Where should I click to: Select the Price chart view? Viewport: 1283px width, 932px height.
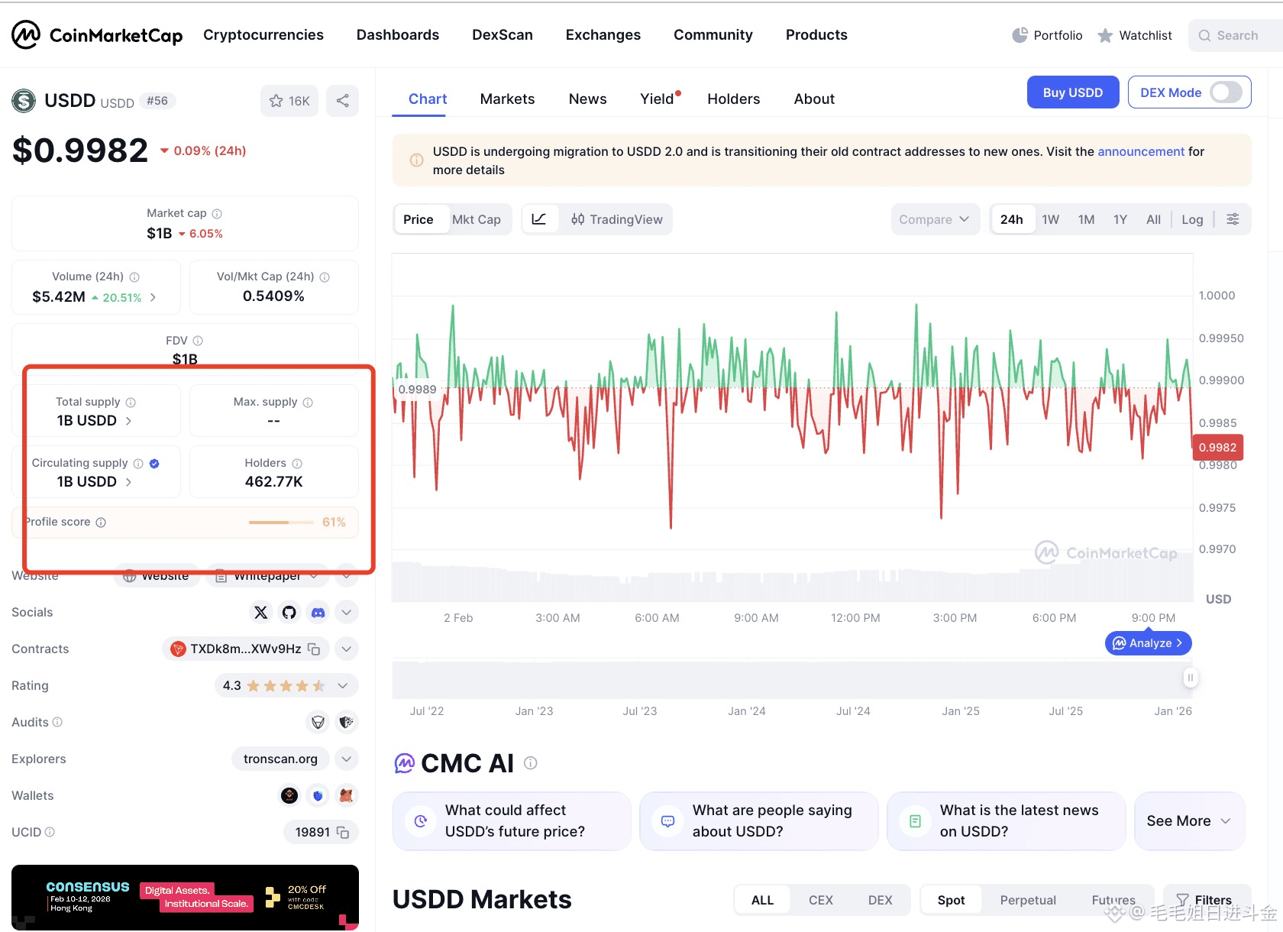pos(419,219)
